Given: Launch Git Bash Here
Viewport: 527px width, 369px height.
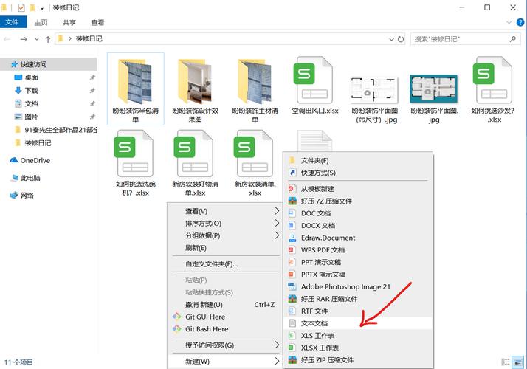Looking at the screenshot, I should 225,329.
